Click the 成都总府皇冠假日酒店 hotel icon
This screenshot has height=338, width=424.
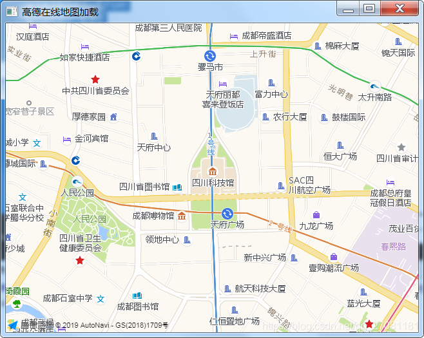(390, 182)
